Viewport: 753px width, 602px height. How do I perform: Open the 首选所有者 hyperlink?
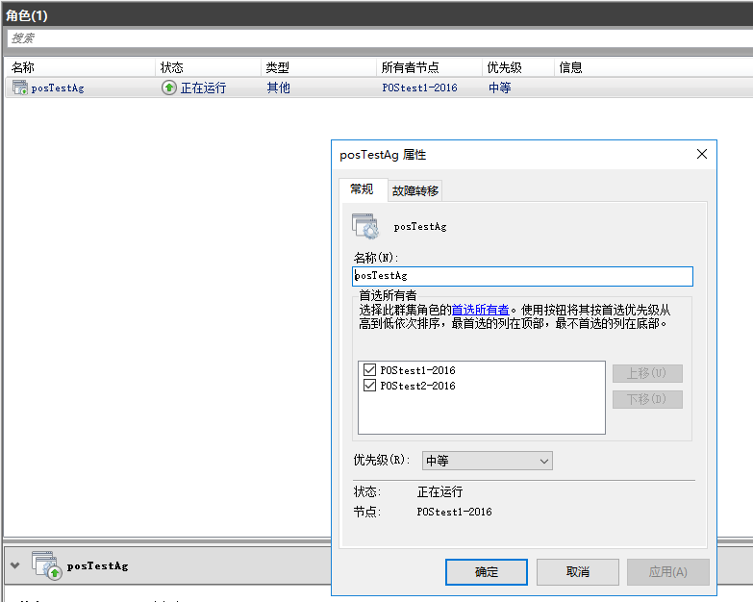coord(480,310)
